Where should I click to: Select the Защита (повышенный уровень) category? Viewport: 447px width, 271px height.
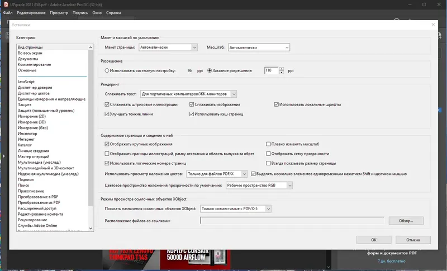click(46, 111)
